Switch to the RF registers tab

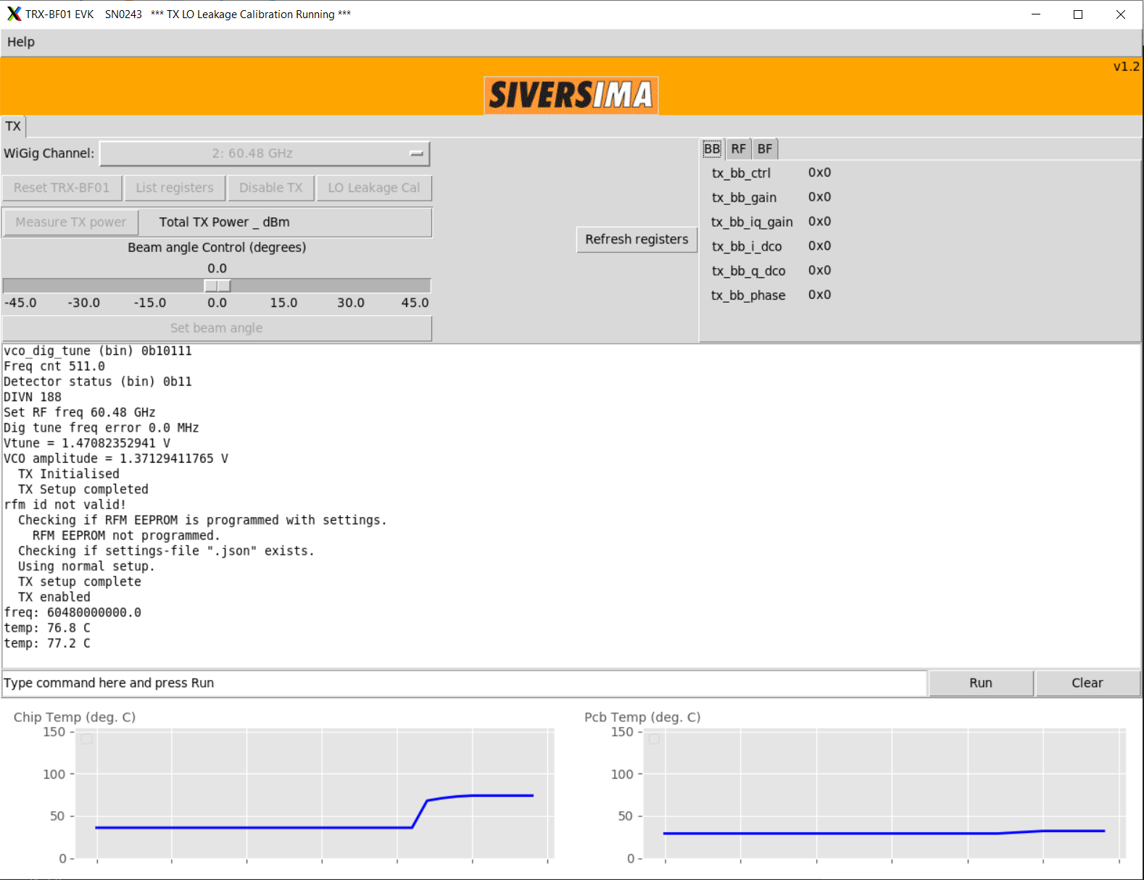tap(738, 149)
